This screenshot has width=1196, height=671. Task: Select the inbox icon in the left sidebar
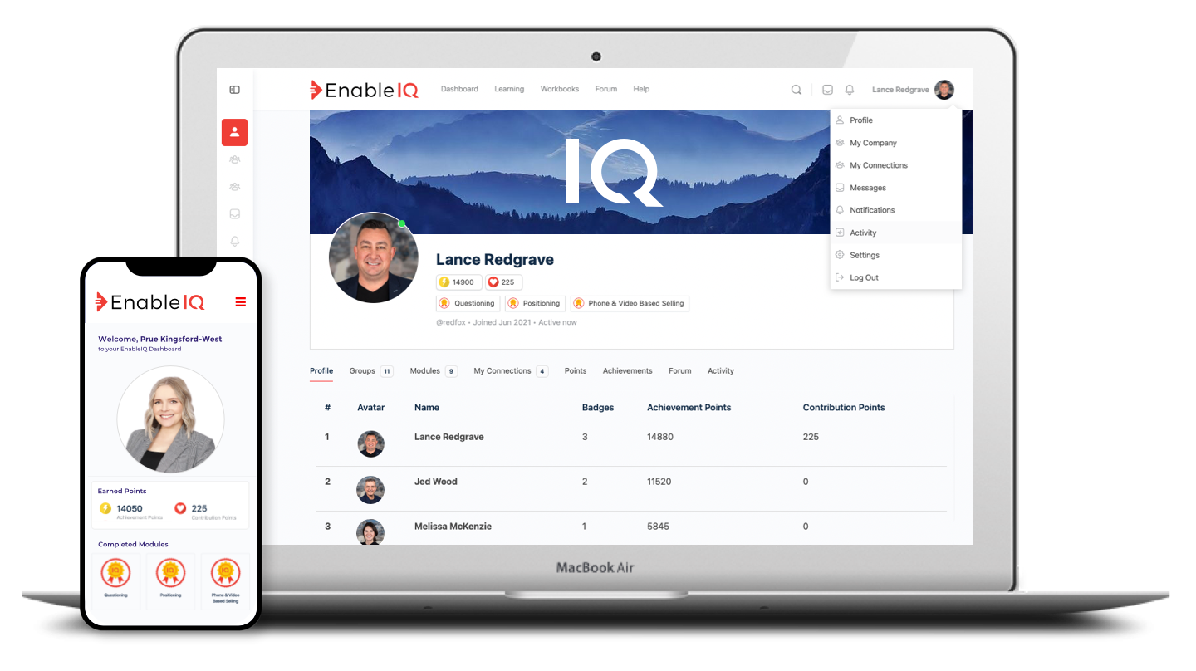pos(234,213)
